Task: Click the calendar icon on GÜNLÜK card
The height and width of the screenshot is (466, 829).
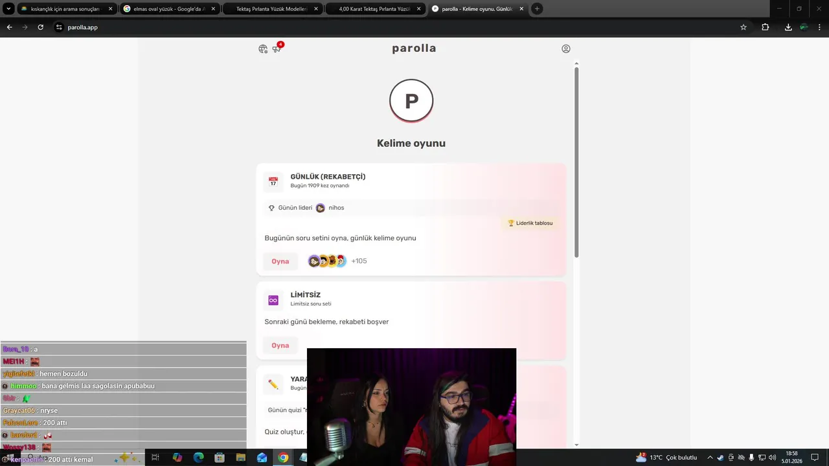Action: [x=273, y=182]
